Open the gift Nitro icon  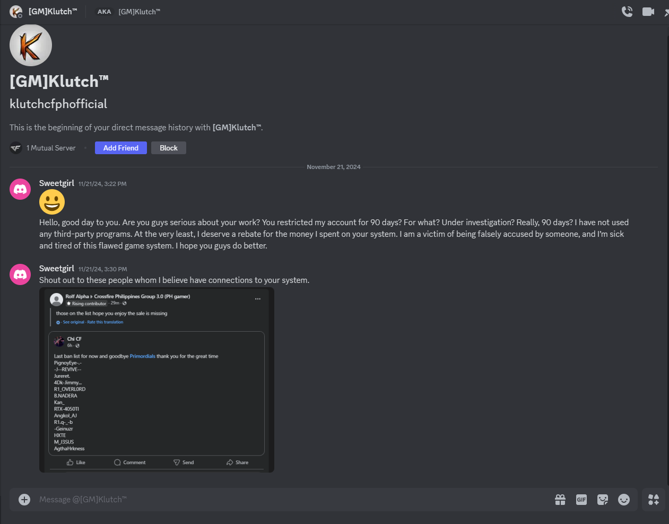[x=560, y=500]
